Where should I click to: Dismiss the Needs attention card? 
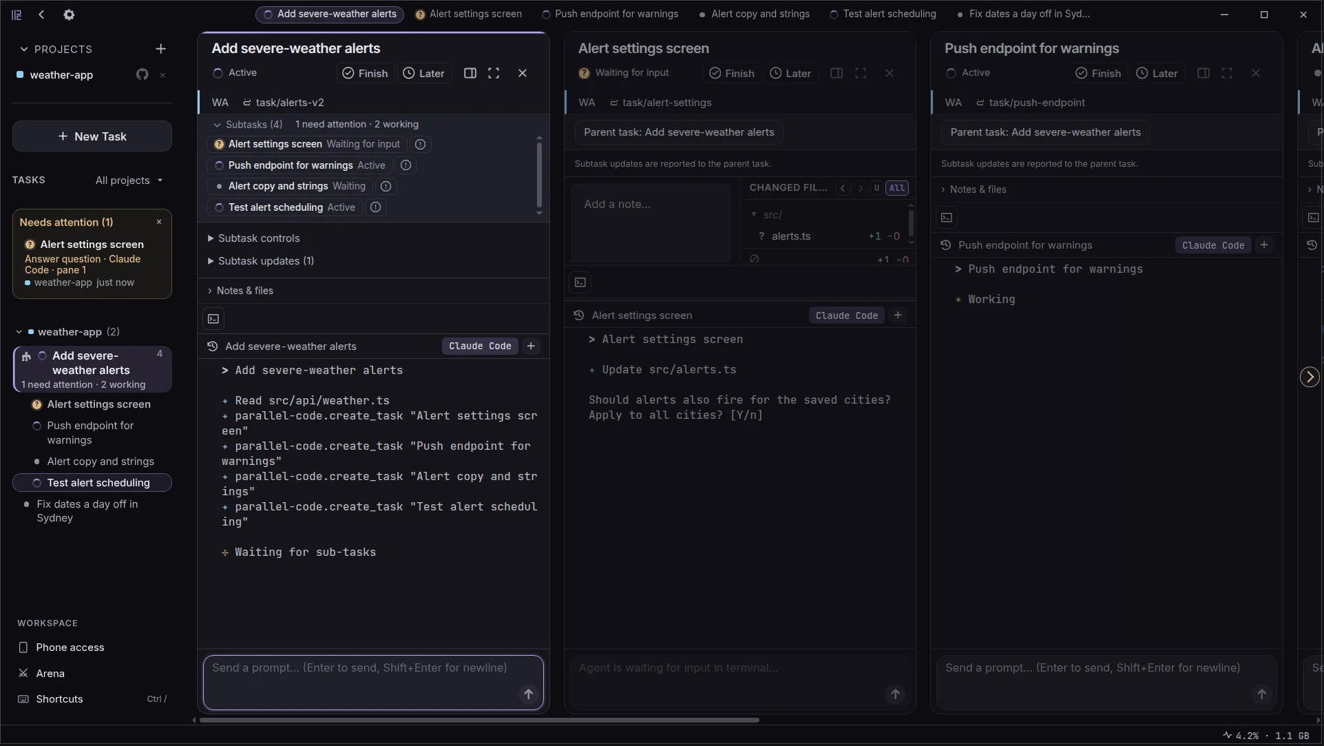159,222
